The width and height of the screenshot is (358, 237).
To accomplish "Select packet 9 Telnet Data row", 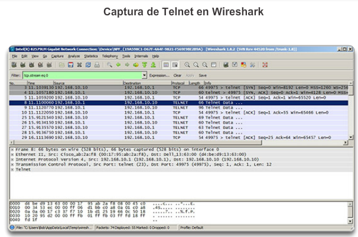I will [178, 107].
